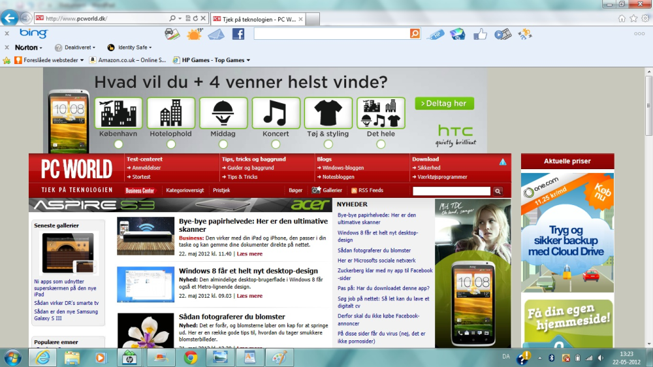The image size is (653, 367).
Task: Open the weather sun icon in Bing toolbar
Action: [195, 34]
